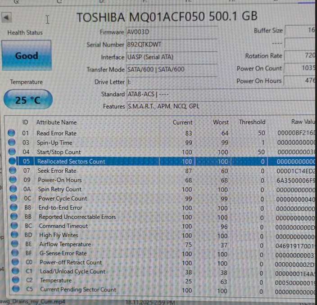Select the Spin Retry Count attribute text
Image resolution: width=317 pixels, height=305 pixels.
point(60,189)
